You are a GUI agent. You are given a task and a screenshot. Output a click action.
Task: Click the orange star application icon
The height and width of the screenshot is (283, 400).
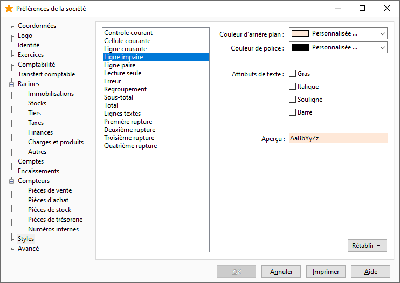tap(9, 9)
